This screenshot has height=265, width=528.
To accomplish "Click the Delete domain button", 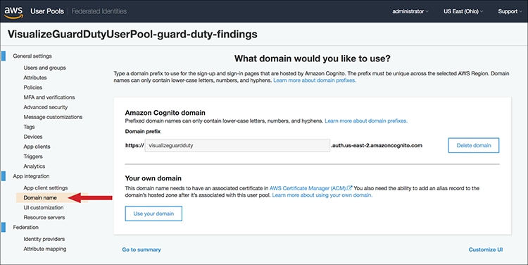I will (x=474, y=145).
